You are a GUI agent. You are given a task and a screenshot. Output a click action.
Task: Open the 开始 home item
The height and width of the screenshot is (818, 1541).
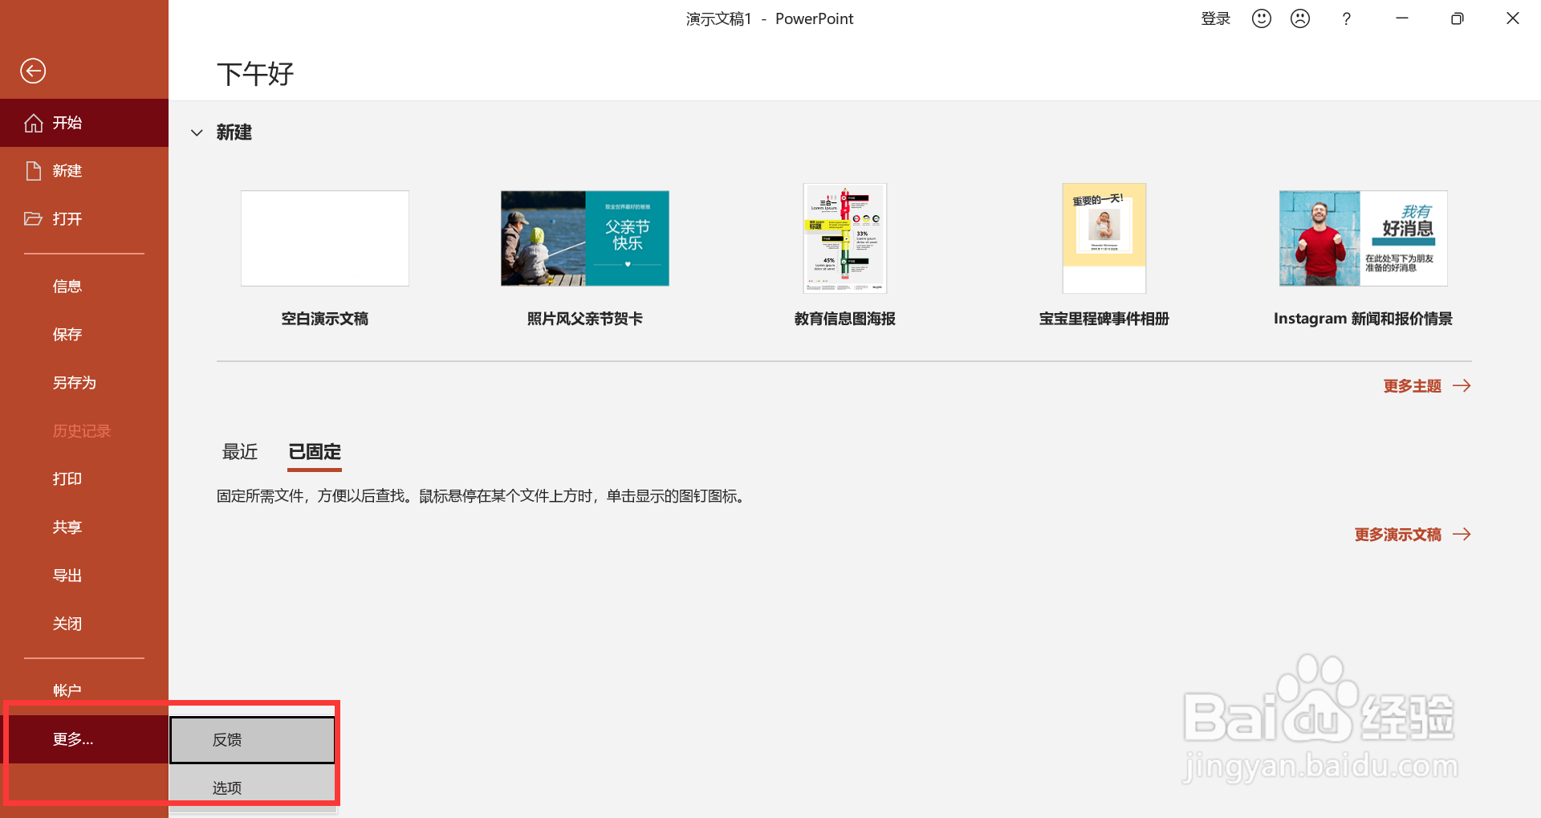click(84, 123)
